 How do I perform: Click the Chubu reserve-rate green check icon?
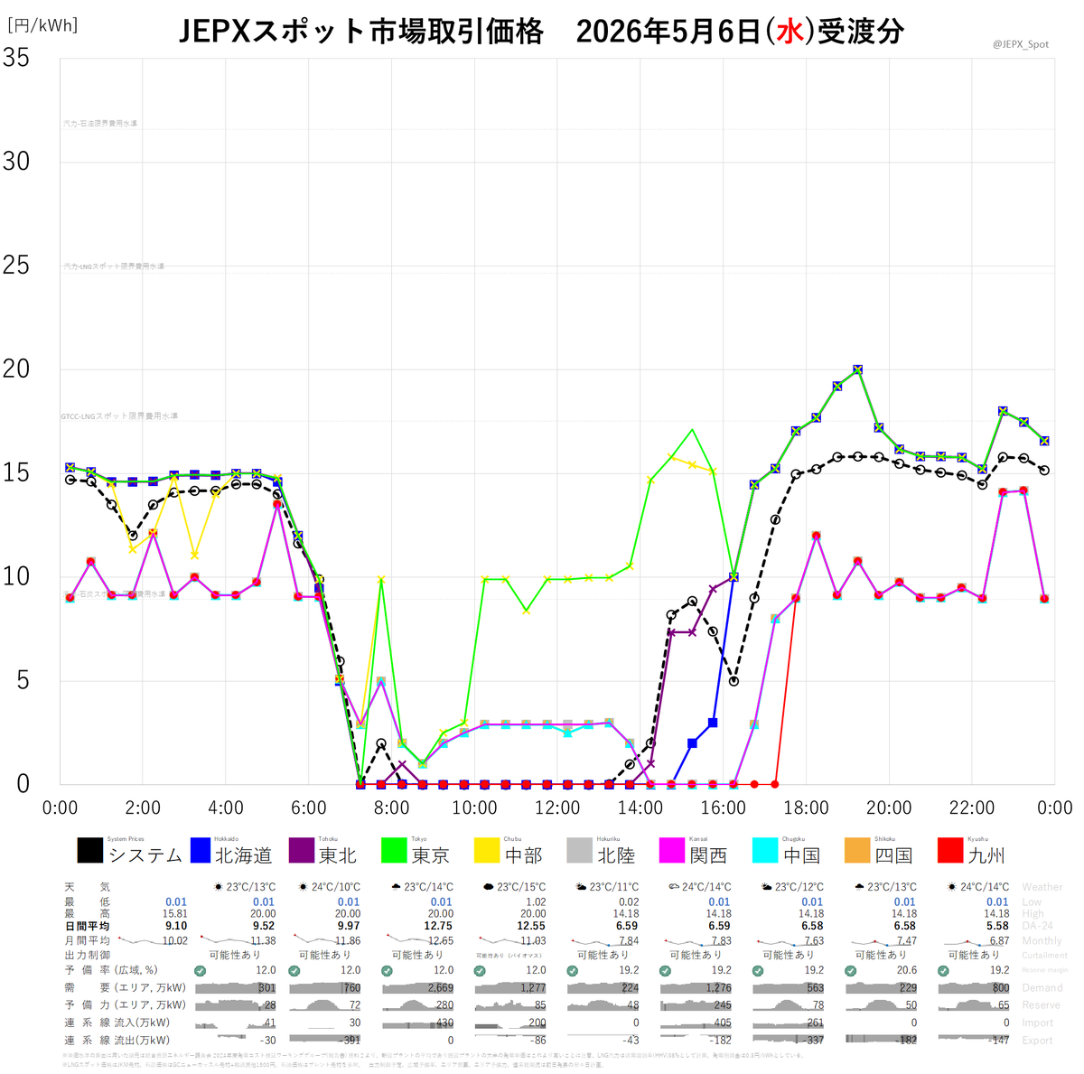tap(480, 971)
